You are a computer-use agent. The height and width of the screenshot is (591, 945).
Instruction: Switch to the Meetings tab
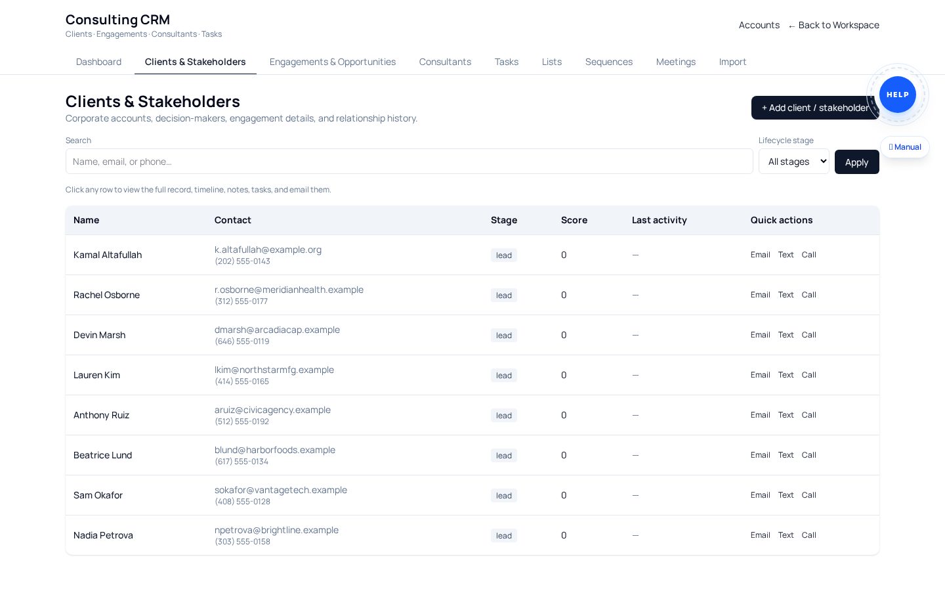coord(676,62)
